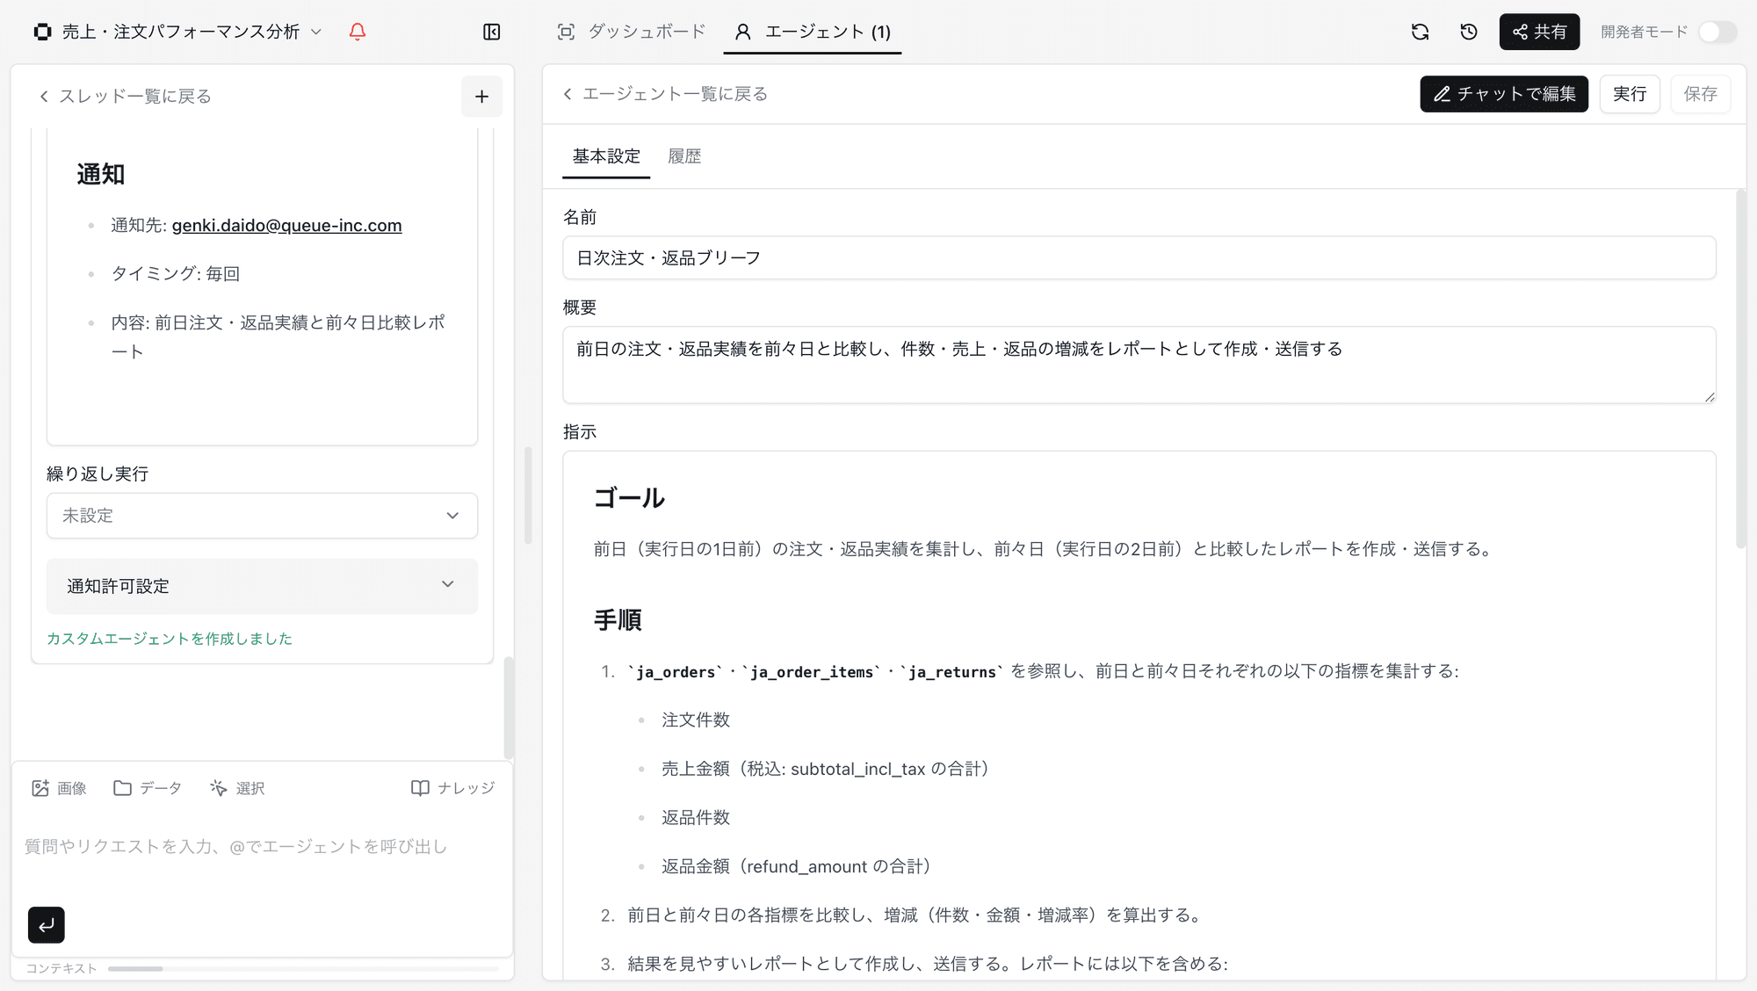Click the 手順 heading in instructions
Screen dimensions: 1757x991
click(x=618, y=620)
